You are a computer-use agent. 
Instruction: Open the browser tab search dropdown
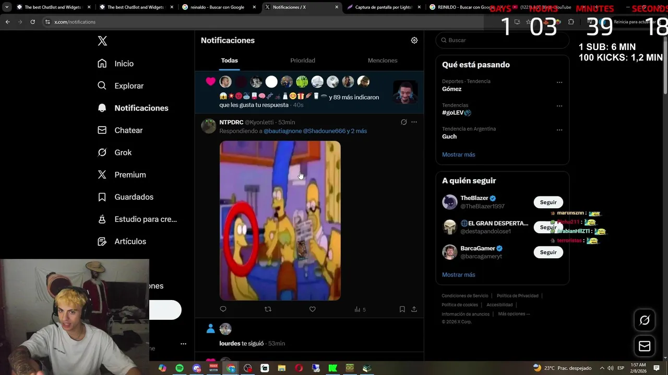tap(7, 7)
